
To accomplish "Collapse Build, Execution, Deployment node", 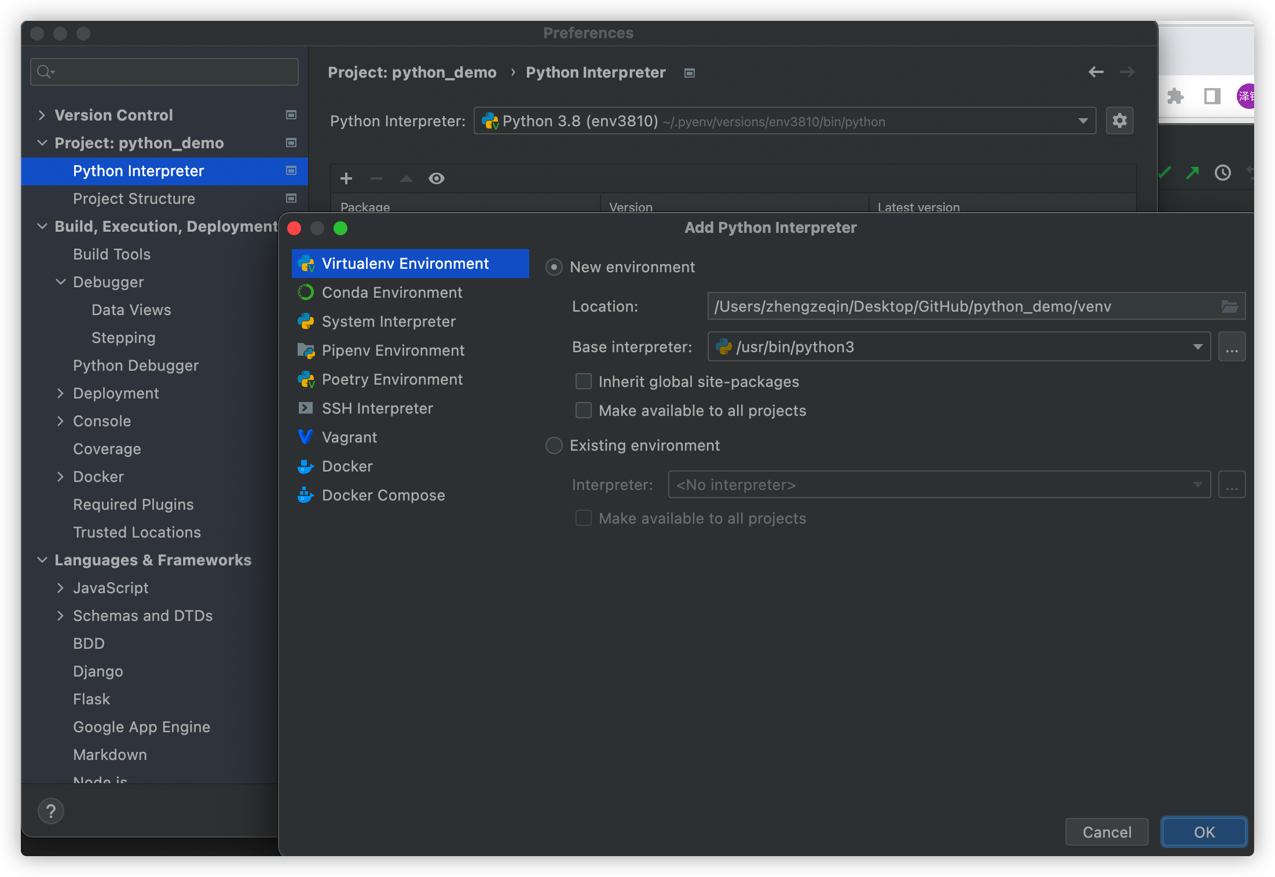I will click(42, 226).
